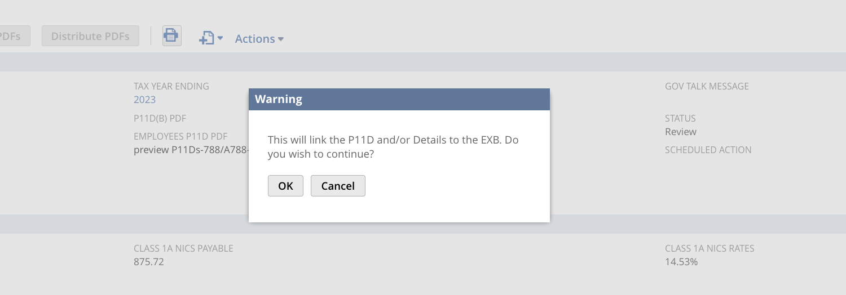The height and width of the screenshot is (295, 846).
Task: Click the Scheduled Action field label
Action: [x=708, y=150]
